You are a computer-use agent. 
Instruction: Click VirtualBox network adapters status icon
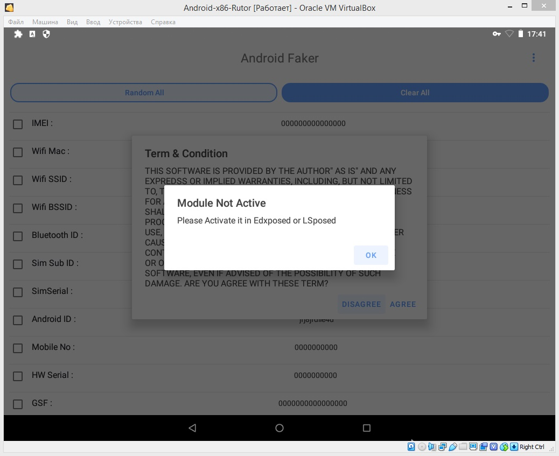(x=443, y=447)
